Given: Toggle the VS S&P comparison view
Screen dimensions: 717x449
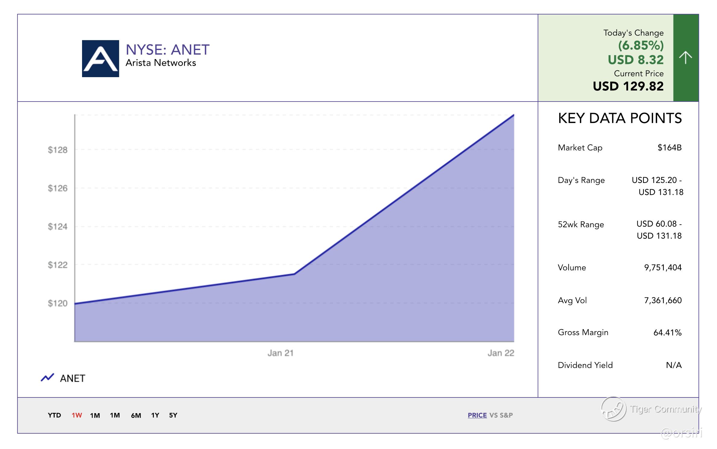Looking at the screenshot, I should pos(501,415).
